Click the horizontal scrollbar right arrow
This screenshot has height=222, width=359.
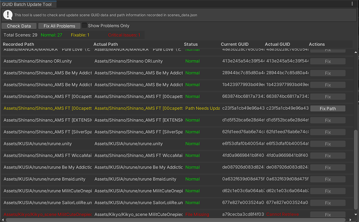(x=350, y=220)
